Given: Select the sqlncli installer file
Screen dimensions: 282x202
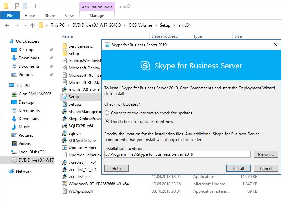Looking at the screenshot, I should tap(74, 133).
